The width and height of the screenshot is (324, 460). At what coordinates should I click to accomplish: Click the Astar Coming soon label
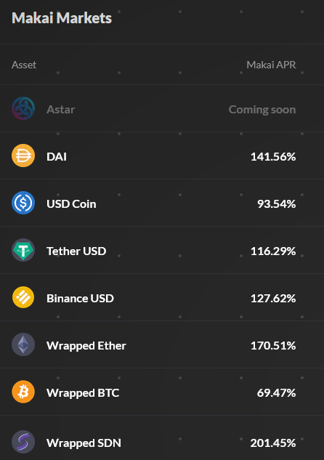pyautogui.click(x=262, y=110)
